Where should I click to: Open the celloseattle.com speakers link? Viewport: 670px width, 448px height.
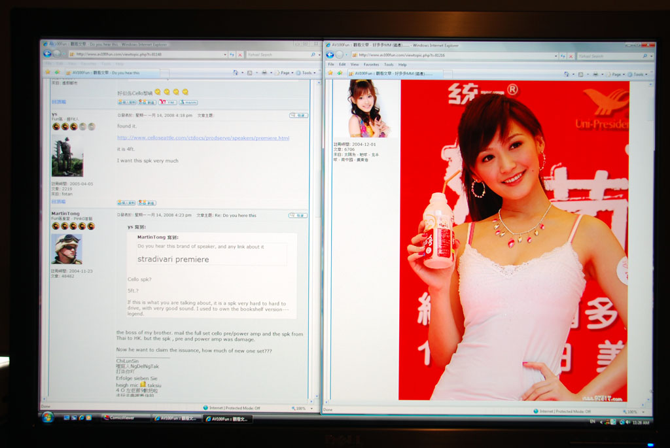[x=203, y=138]
